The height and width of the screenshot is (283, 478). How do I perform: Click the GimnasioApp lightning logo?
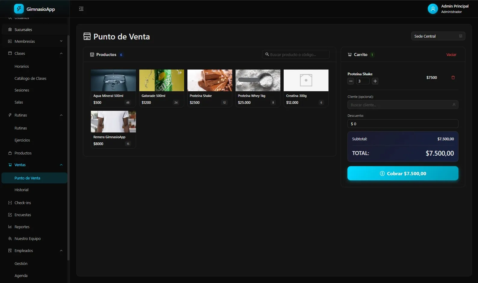[19, 9]
